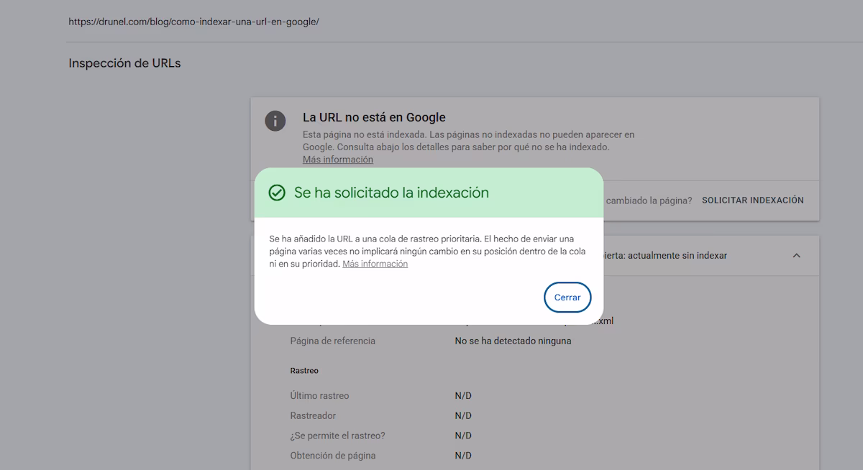Select the Inspección de URLs heading
This screenshot has width=863, height=470.
click(x=124, y=63)
